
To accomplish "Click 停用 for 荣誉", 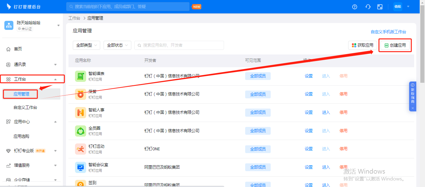I will click(343, 94).
